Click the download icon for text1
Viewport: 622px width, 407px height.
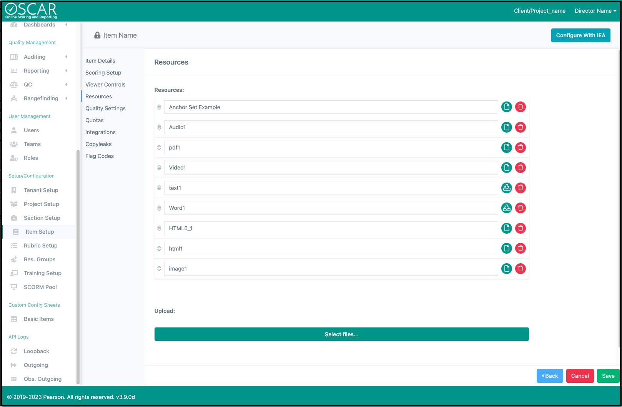click(x=507, y=188)
